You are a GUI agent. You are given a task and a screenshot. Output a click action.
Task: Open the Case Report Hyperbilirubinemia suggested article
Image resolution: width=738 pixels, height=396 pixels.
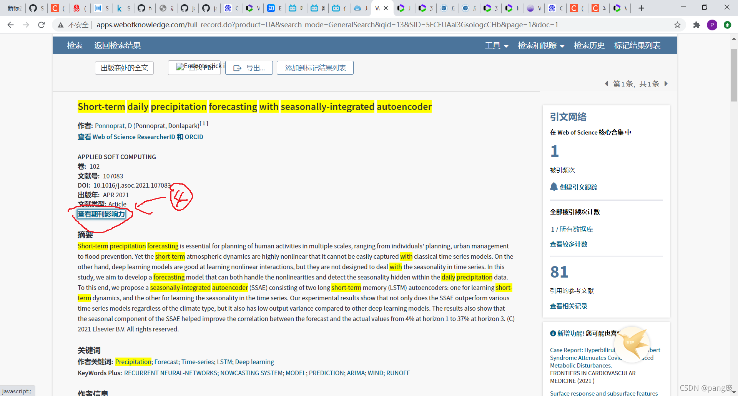point(605,358)
